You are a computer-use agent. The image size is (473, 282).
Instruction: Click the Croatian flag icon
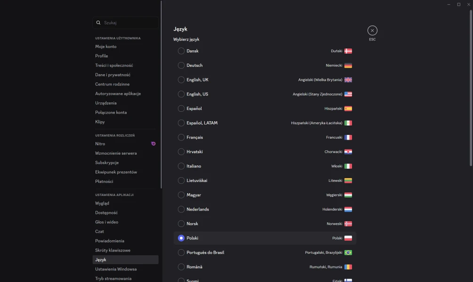[348, 152]
